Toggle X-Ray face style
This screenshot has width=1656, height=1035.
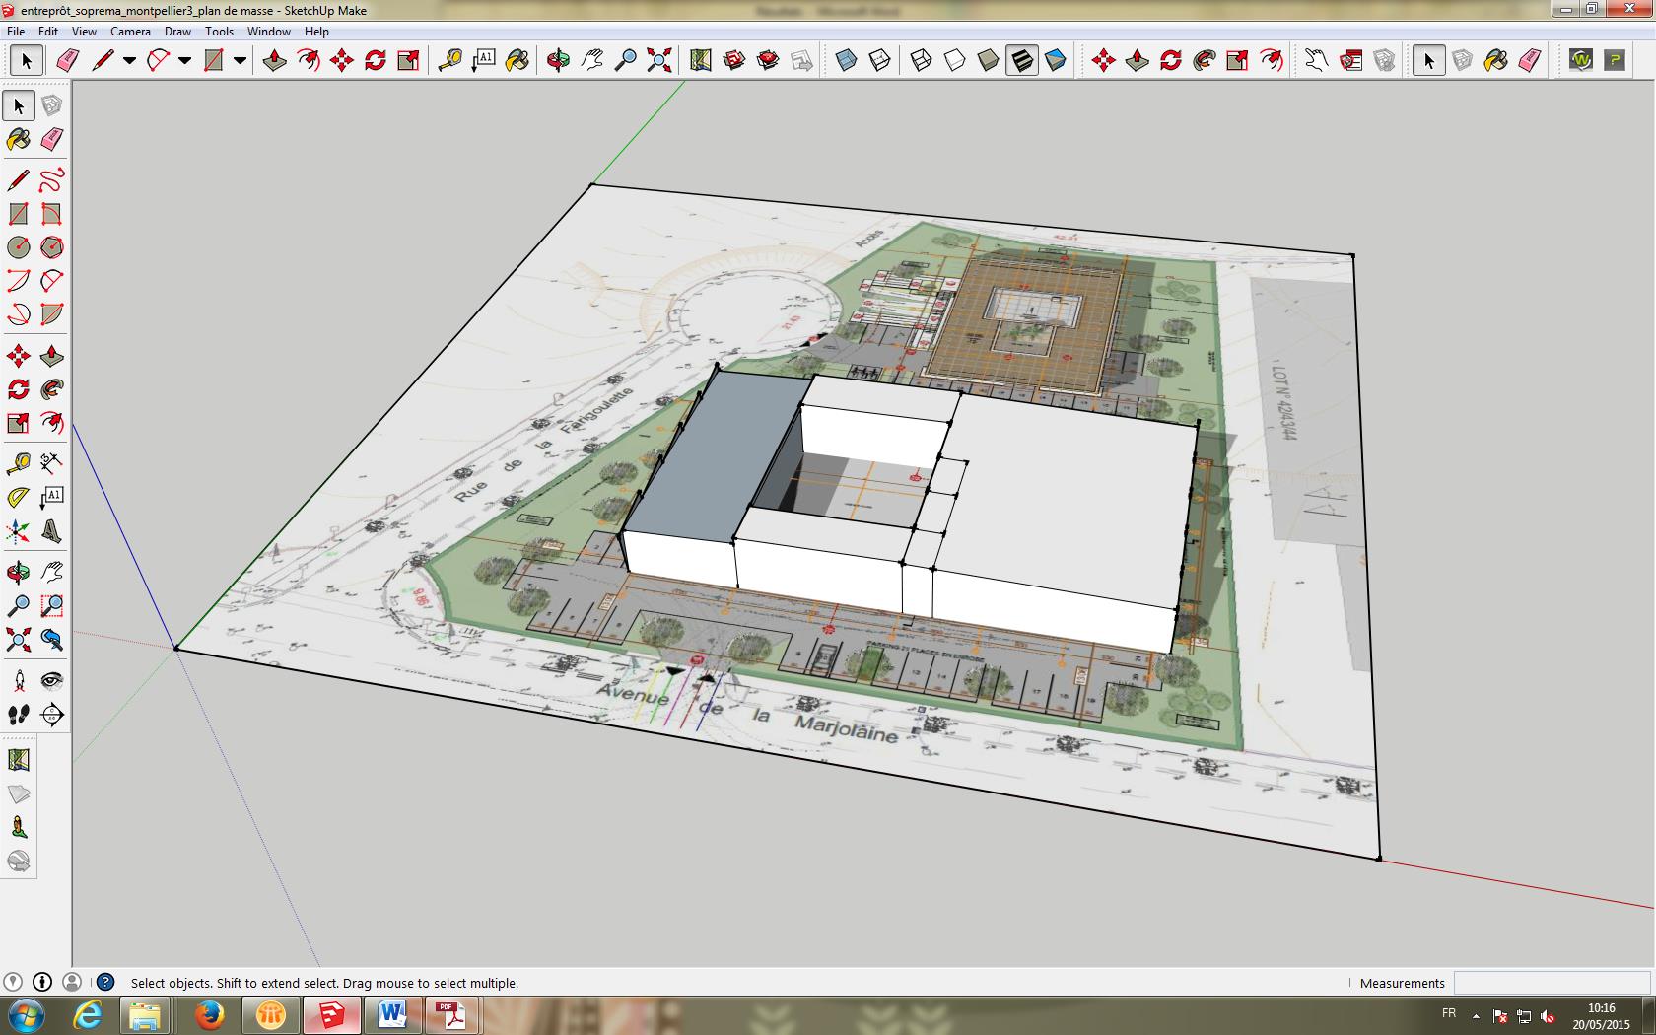pos(846,61)
